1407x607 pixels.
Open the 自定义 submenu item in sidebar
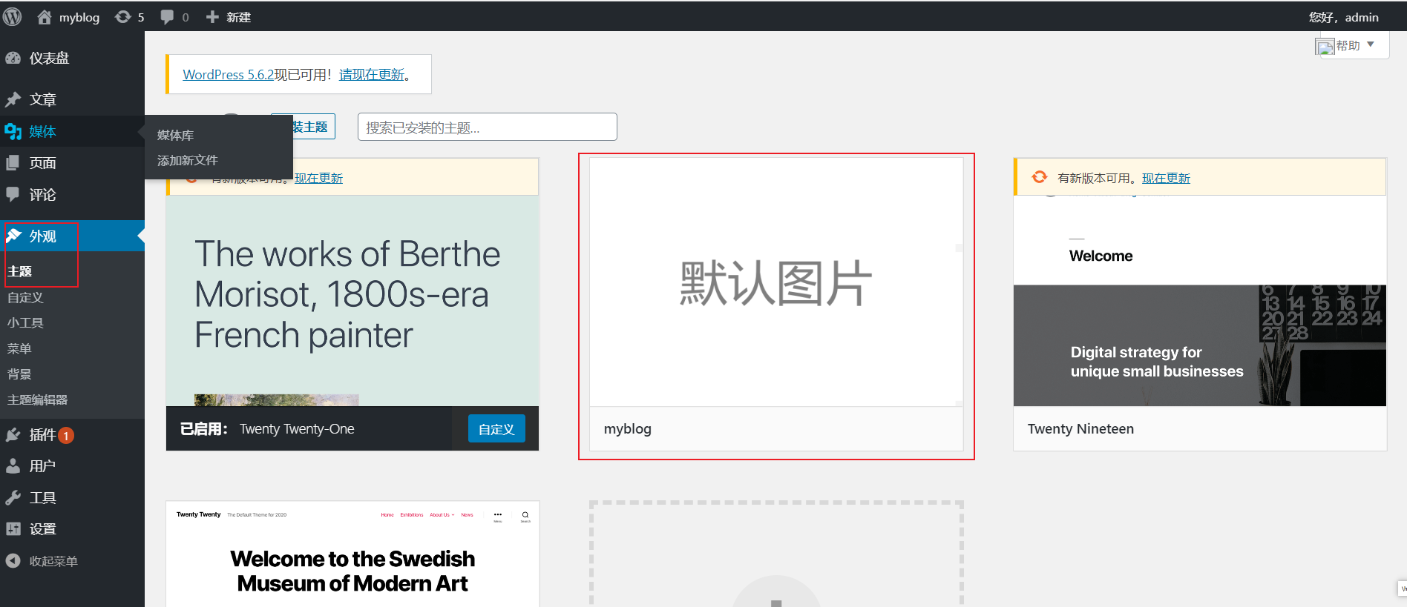[x=25, y=297]
